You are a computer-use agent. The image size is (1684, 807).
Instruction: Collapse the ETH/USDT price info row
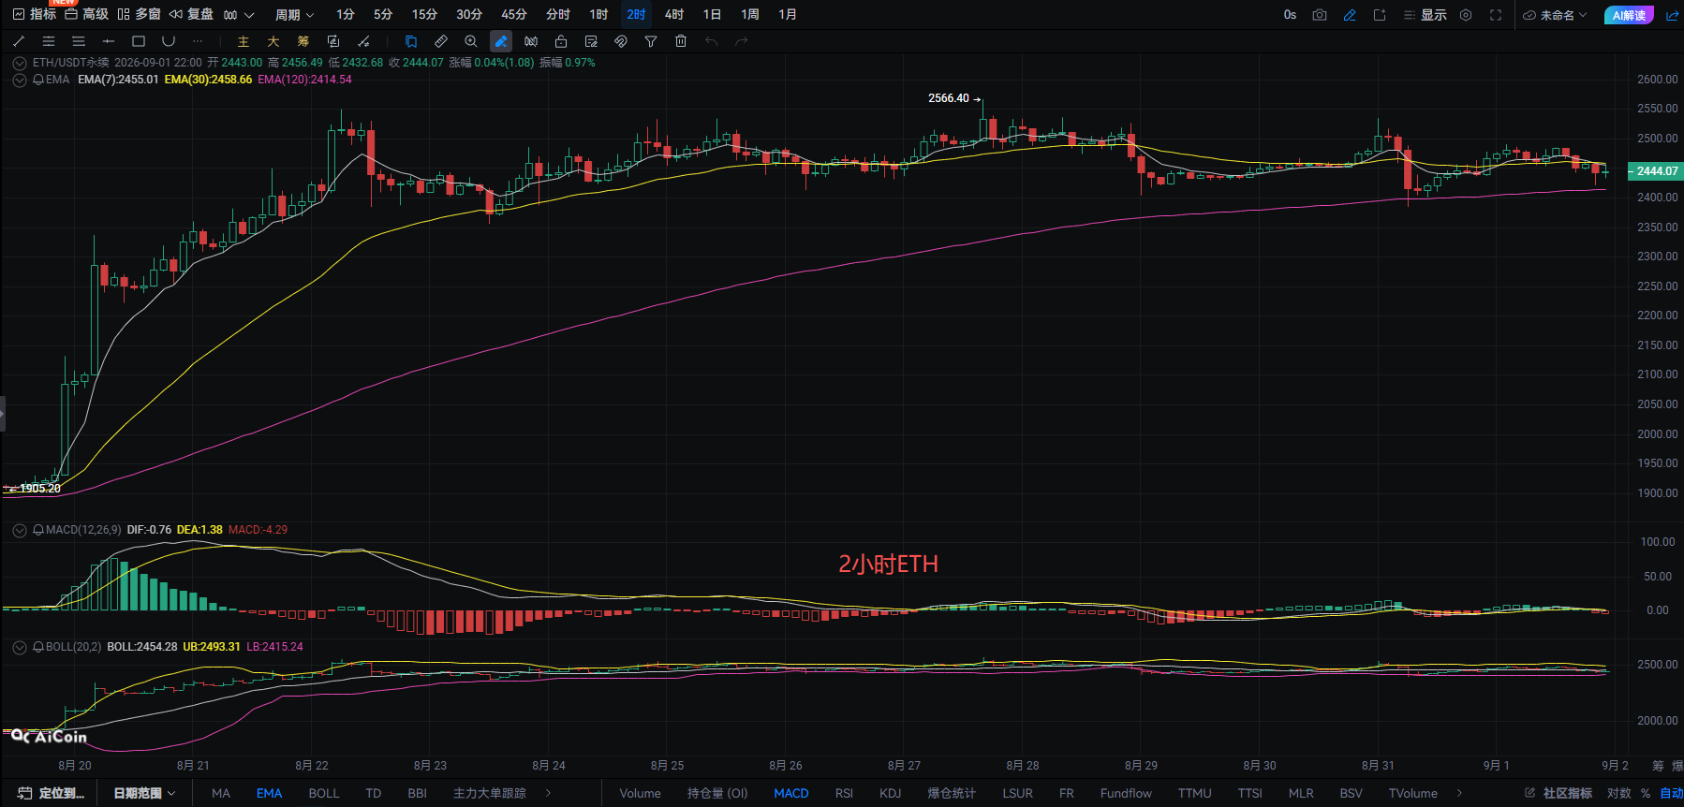19,63
